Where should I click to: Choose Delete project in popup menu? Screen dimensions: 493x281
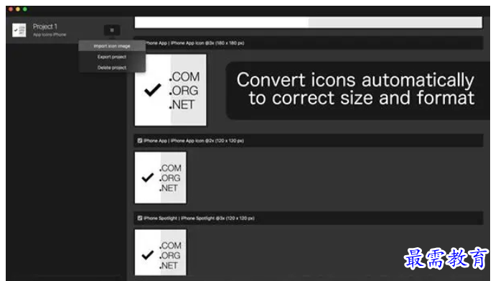pyautogui.click(x=112, y=68)
